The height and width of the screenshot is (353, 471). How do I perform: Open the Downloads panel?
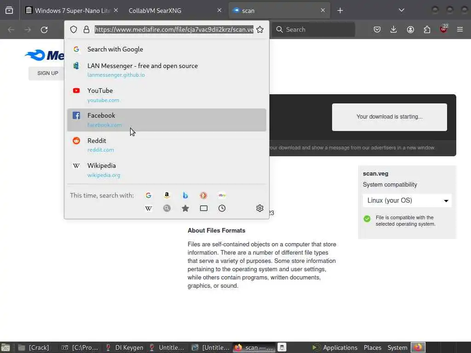[394, 29]
